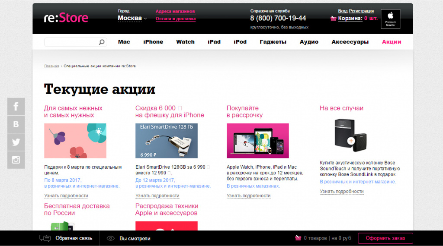This screenshot has height=246, width=443.
Task: Open the Twitter share icon
Action: (x=16, y=142)
